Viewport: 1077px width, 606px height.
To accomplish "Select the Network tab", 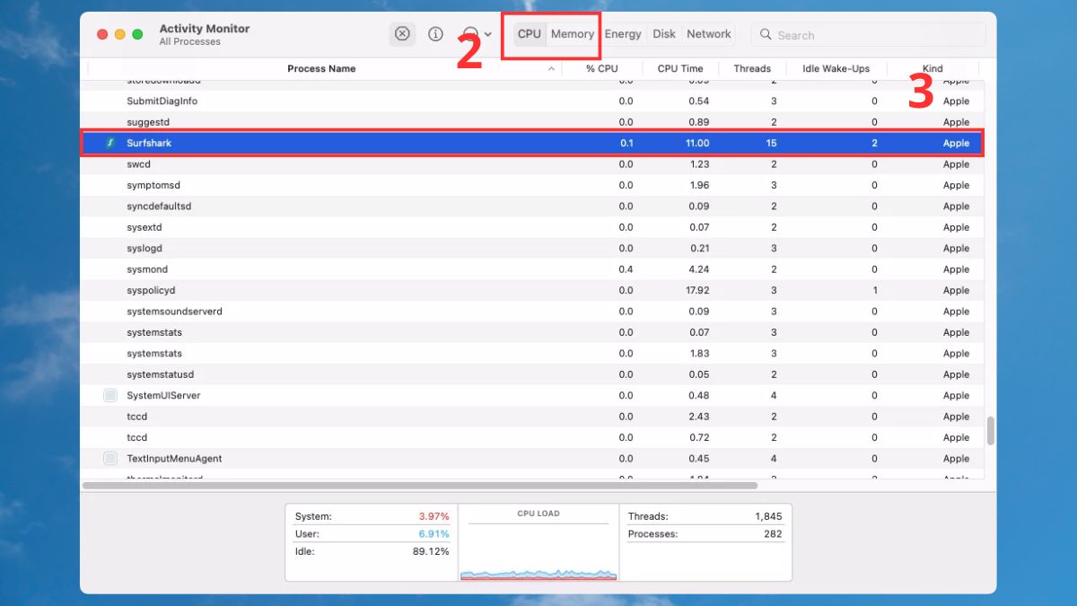I will tap(708, 34).
